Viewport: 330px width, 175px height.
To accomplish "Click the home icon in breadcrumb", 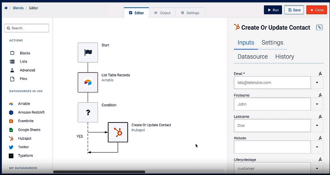I will (x=6, y=8).
